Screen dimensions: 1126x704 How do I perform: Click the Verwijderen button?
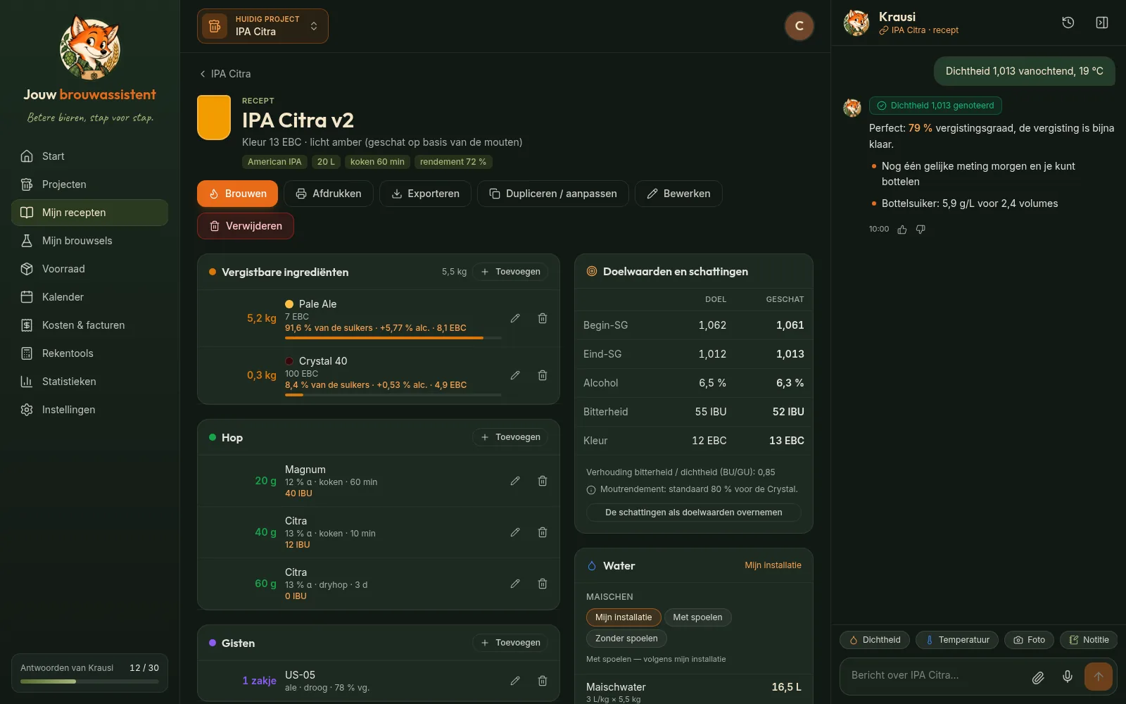click(246, 226)
